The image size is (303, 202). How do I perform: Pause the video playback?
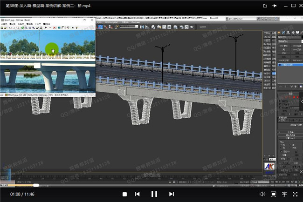coord(154,194)
